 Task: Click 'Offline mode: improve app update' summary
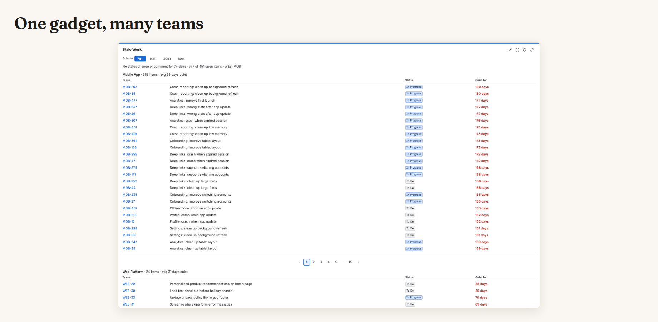[x=195, y=208]
